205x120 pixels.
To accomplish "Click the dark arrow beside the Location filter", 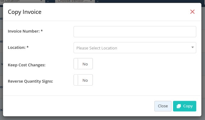I will 48,1.
